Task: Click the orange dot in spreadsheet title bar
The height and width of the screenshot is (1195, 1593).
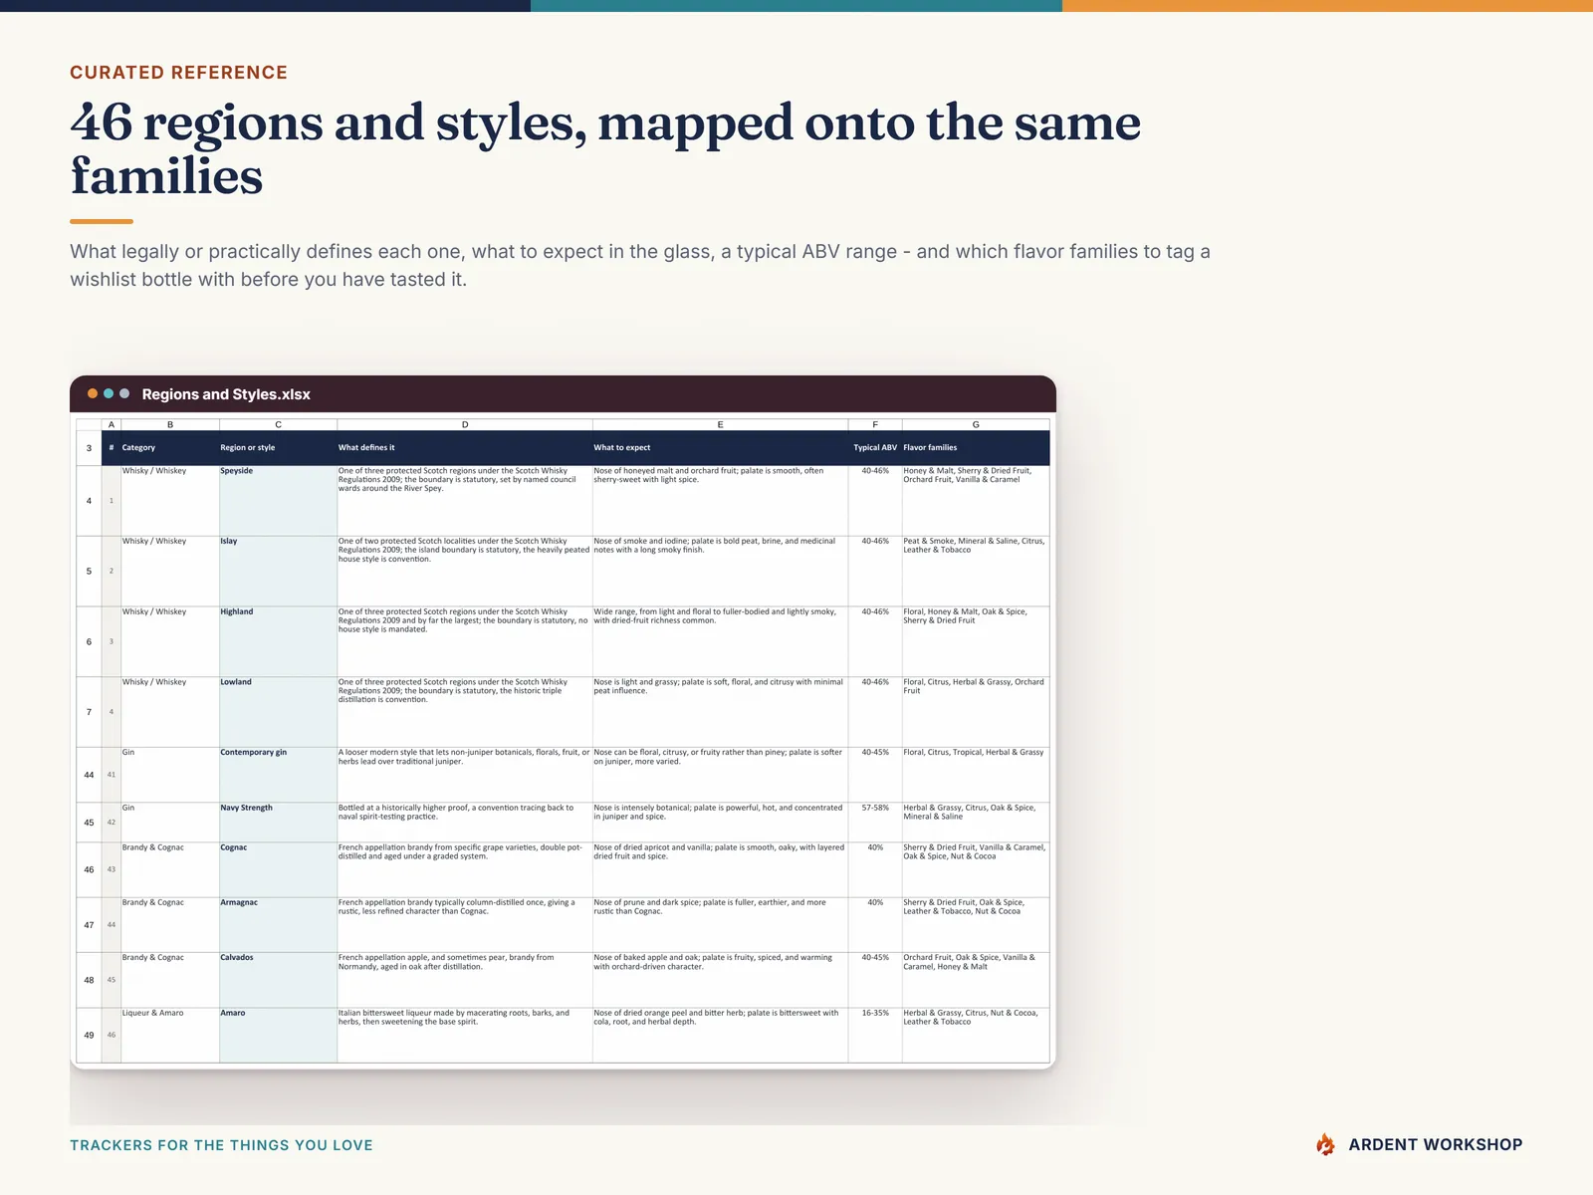Action: click(93, 393)
